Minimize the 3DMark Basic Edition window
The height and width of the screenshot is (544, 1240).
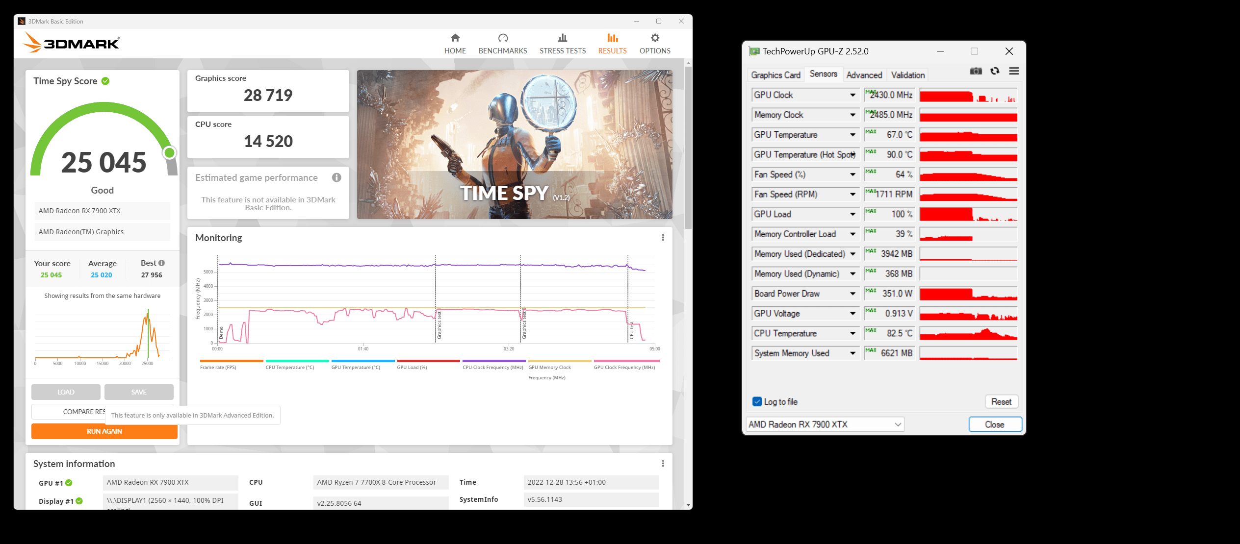(x=637, y=21)
